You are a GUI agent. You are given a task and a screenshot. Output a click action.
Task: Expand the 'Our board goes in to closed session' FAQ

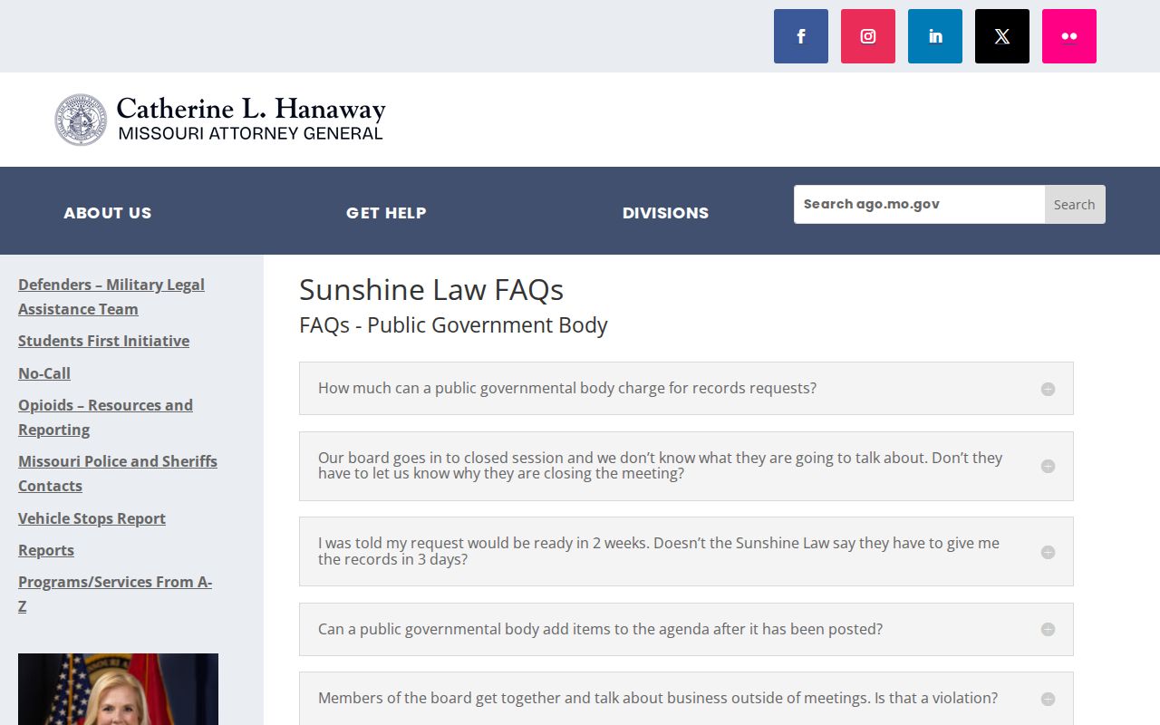pos(686,466)
